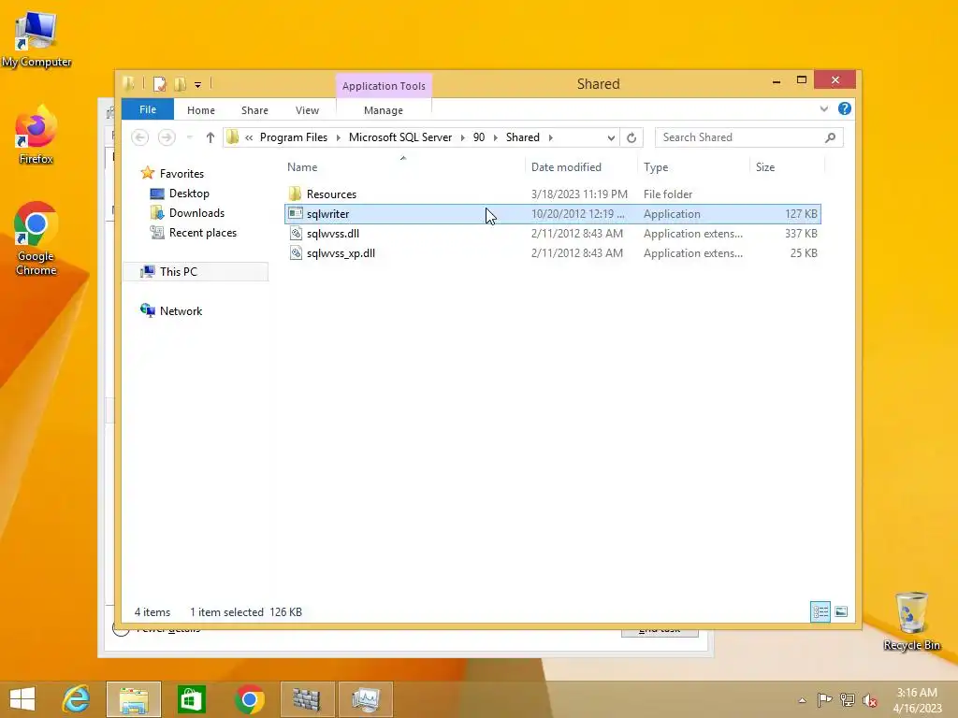This screenshot has height=718, width=958.
Task: Click Program Files in the address breadcrumb
Action: (x=293, y=137)
